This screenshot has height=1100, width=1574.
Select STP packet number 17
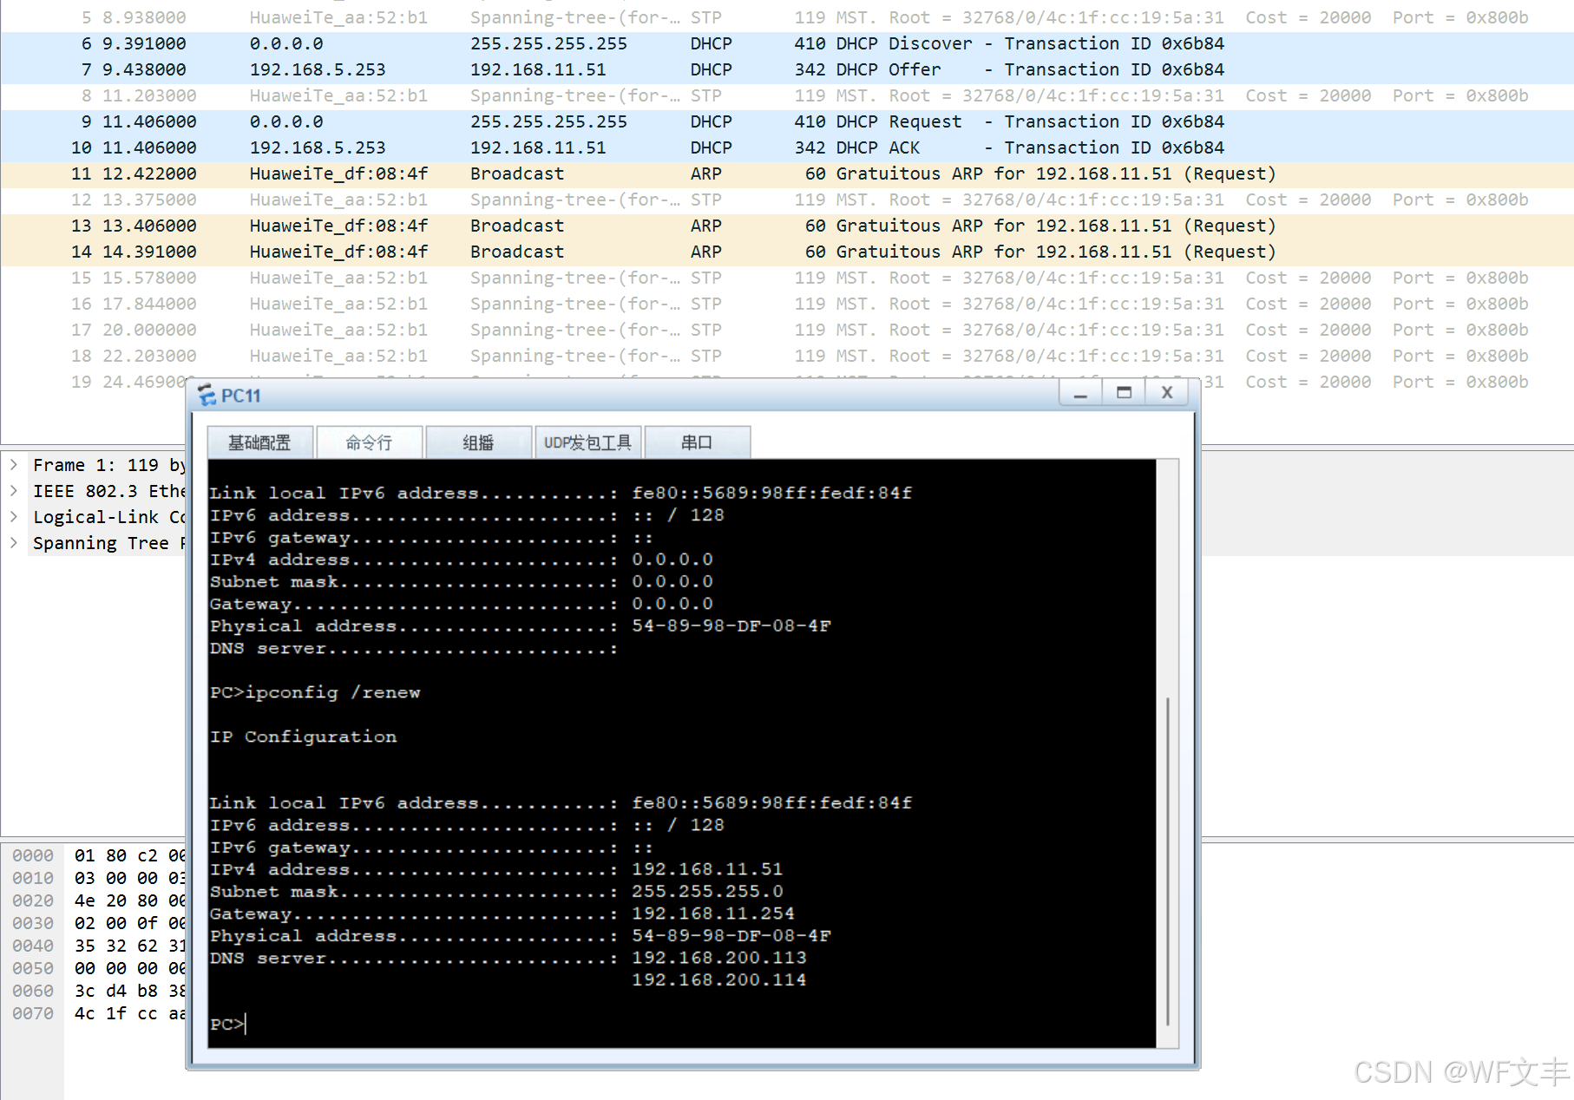[x=787, y=330]
